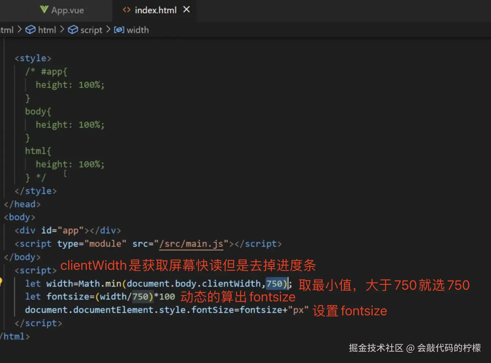491x363 pixels.
Task: Click the highlighted 750 in Math.min
Action: [274, 283]
